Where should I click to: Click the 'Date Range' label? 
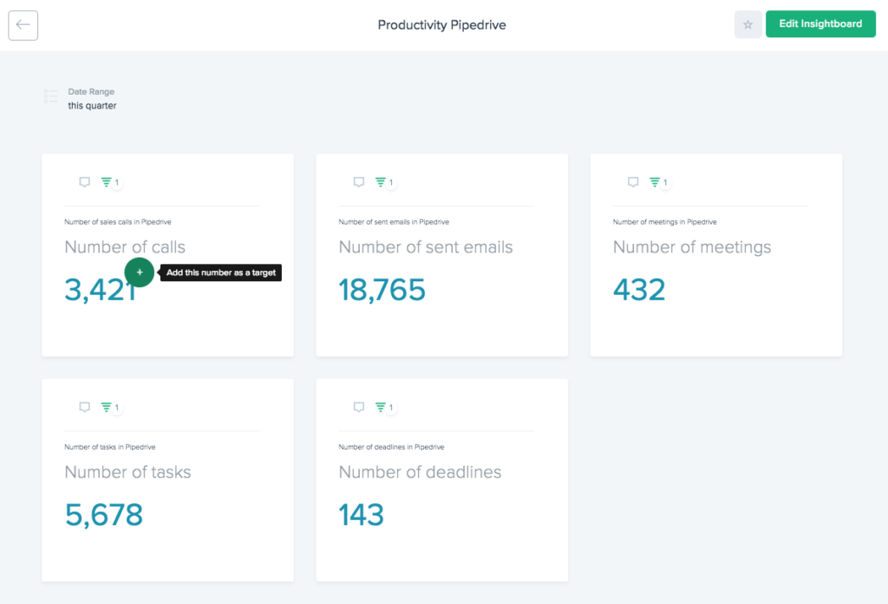(91, 91)
